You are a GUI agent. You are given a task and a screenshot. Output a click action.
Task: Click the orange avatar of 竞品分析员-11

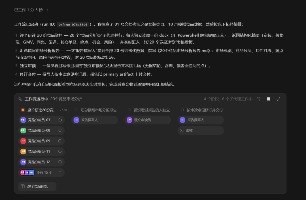pos(23,151)
